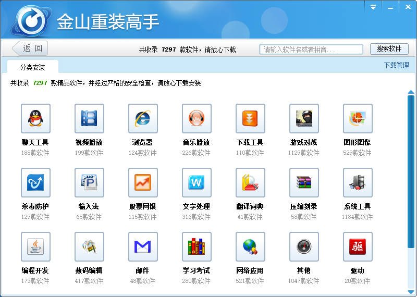Image resolution: width=417 pixels, height=297 pixels.
Task: Click the 编程开发 category label
Action: point(35,270)
